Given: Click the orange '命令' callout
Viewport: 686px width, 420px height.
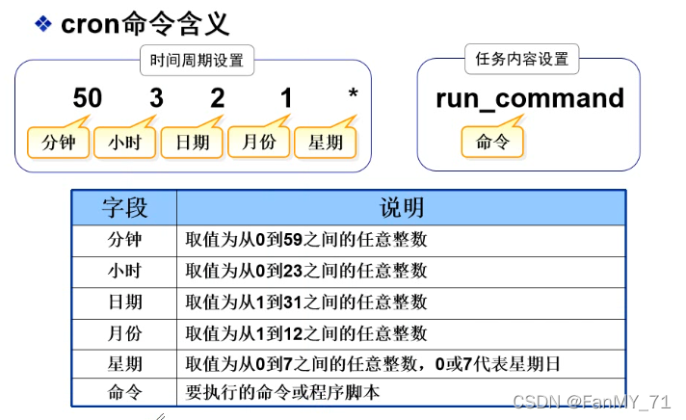Looking at the screenshot, I should pos(492,142).
